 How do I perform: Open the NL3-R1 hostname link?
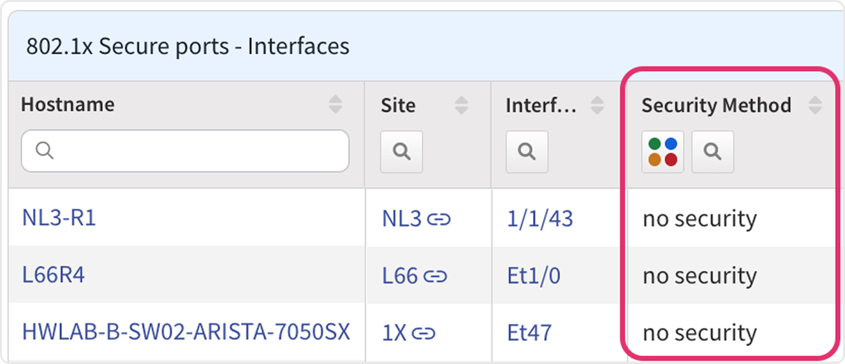coord(59,218)
